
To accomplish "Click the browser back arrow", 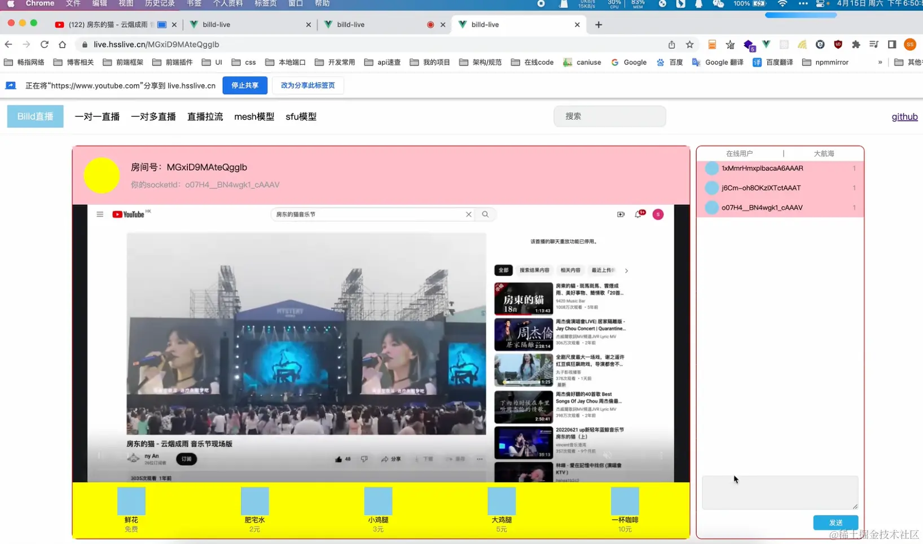I will (8, 45).
